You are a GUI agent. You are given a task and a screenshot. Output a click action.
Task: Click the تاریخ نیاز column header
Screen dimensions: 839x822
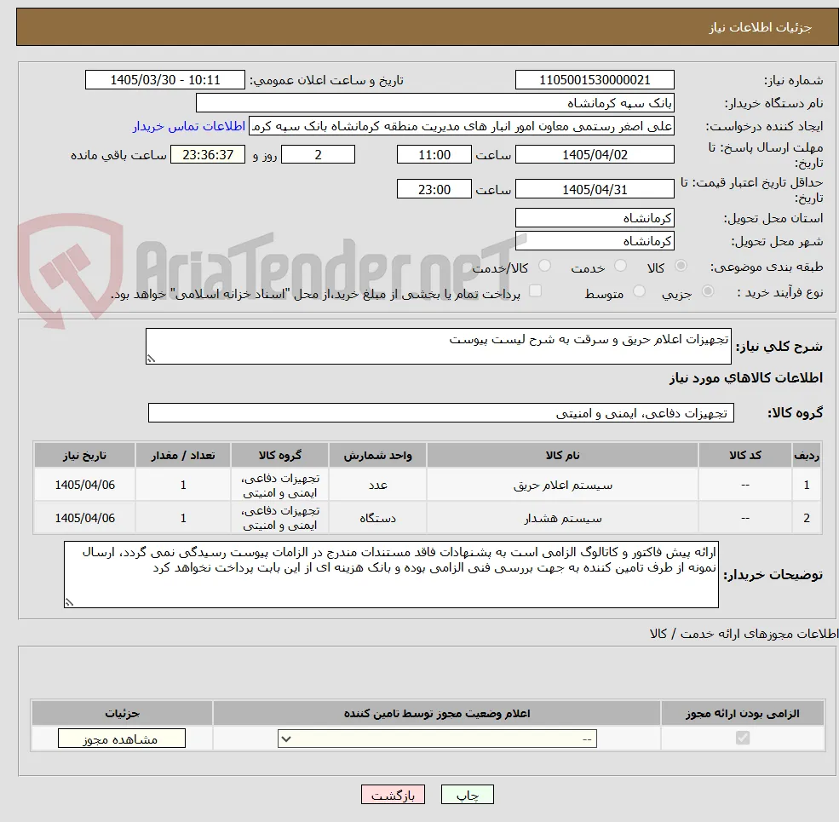[84, 455]
